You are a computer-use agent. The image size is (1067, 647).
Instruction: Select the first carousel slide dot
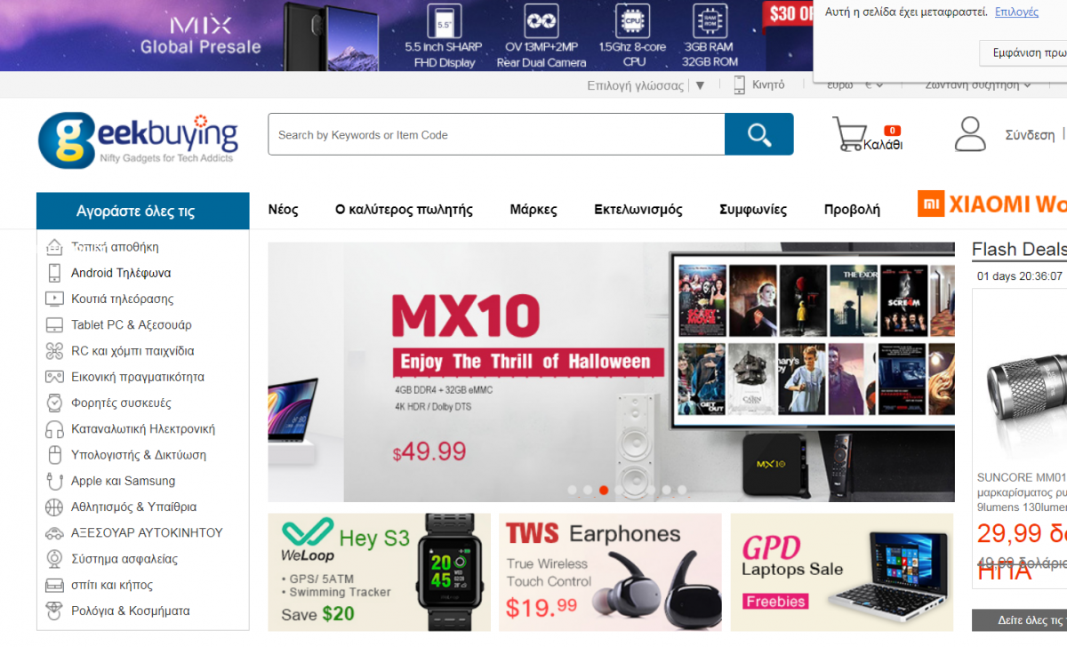pos(572,490)
